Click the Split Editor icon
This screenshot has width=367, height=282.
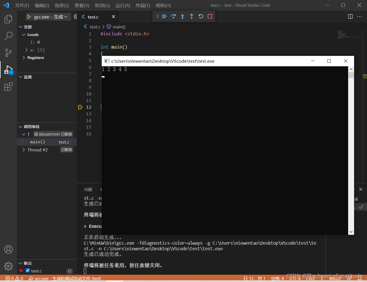(350, 16)
